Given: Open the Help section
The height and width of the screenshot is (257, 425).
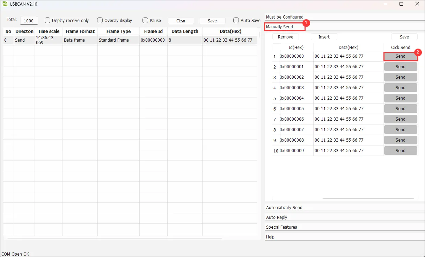Looking at the screenshot, I should (x=270, y=237).
